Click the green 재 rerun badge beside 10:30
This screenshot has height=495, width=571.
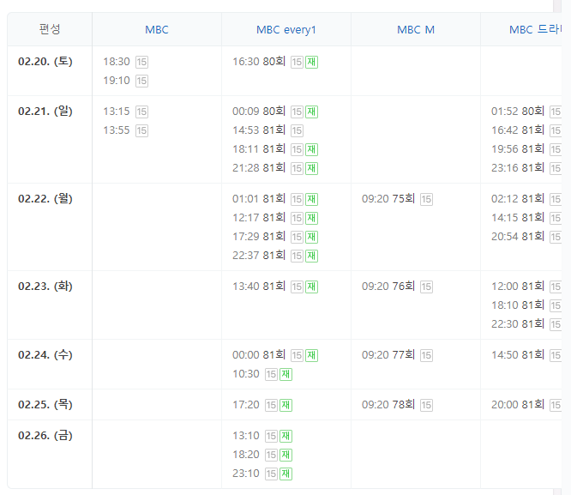285,374
